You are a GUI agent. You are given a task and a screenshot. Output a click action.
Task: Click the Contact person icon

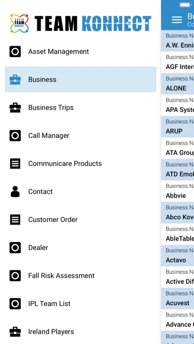click(15, 192)
